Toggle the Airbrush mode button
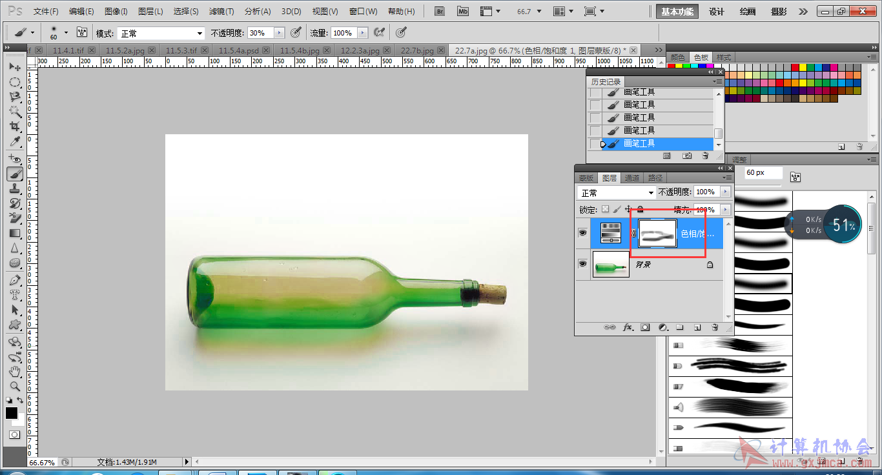 pyautogui.click(x=380, y=32)
